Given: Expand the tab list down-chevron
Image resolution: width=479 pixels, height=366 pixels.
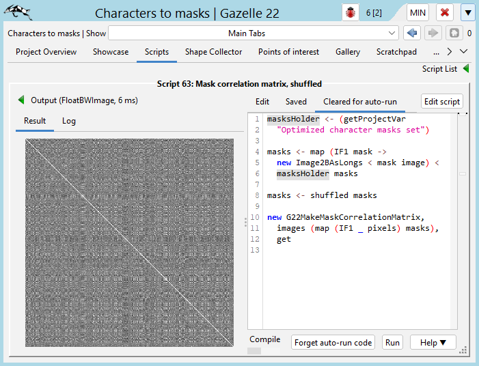Looking at the screenshot, I should coord(464,52).
